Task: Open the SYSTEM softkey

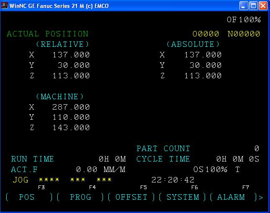Action: pos(183,197)
